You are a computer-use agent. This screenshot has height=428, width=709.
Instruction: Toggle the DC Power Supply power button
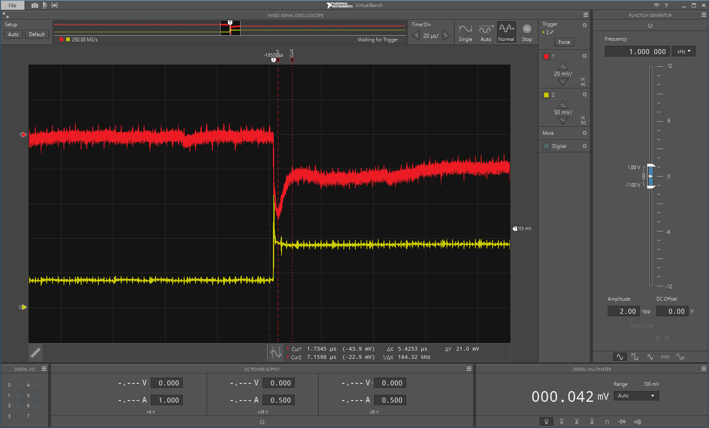coord(262,422)
